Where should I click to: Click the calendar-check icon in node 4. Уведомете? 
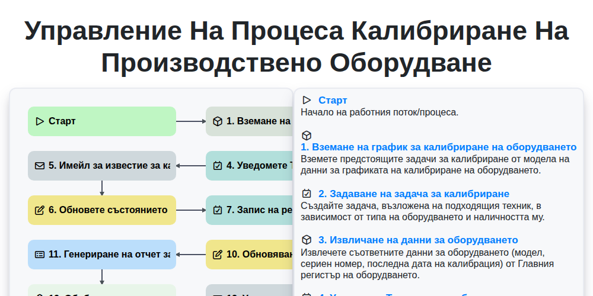(218, 166)
